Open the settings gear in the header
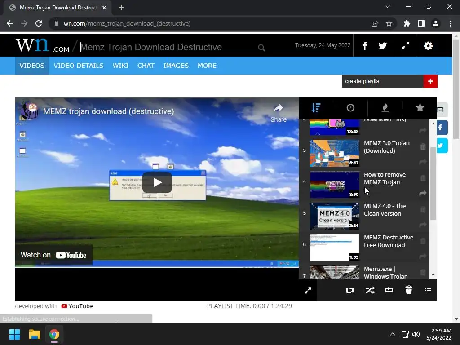The image size is (460, 345). 428,46
